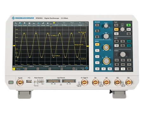Screen dimensions: 144x116
Task: Tap the delete trash icon in toolbar
Action: click(x=48, y=24)
